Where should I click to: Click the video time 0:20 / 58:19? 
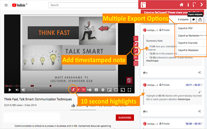click(33, 90)
